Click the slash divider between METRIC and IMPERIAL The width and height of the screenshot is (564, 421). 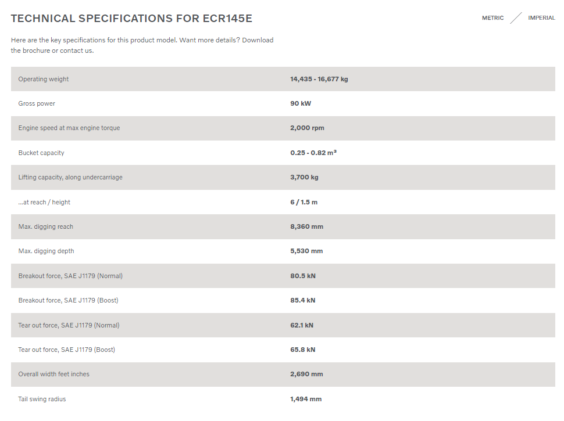coord(516,18)
